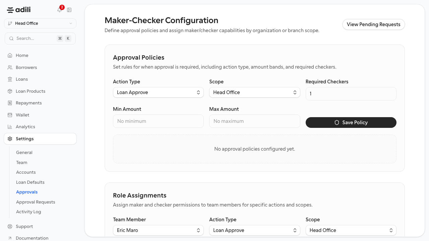Screen dimensions: 429x241
Task: Collapse sidebar using the panel icon
Action: [69, 10]
